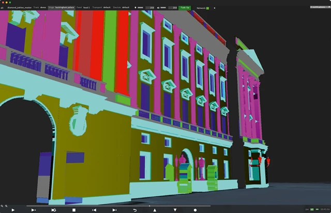Open the Feed feed 1 menu
This screenshot has width=331, height=213.
pos(83,8)
